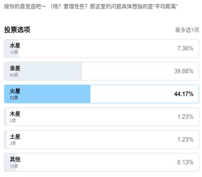Screen dimensions: 202x177
Task: Click the 最多选1项 hint text
Action: [187, 30]
